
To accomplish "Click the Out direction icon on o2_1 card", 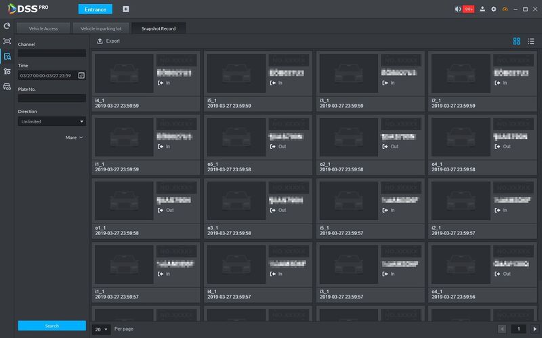I will (385, 146).
